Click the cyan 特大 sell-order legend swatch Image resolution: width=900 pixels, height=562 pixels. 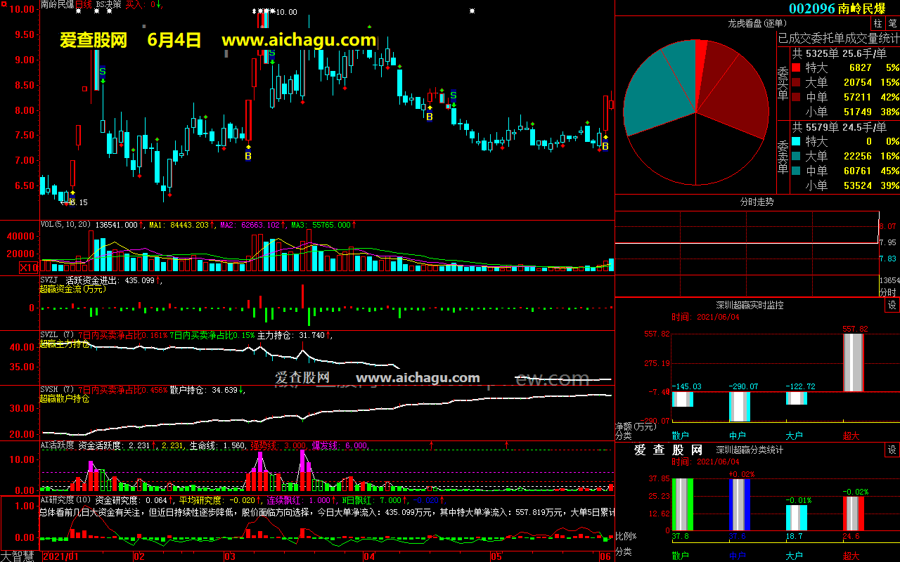tap(796, 142)
